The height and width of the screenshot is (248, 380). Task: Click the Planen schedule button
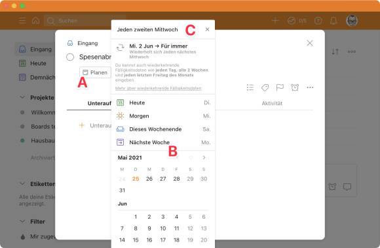pos(95,72)
